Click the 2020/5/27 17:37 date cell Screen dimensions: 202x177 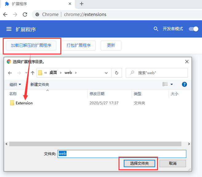pos(104,103)
